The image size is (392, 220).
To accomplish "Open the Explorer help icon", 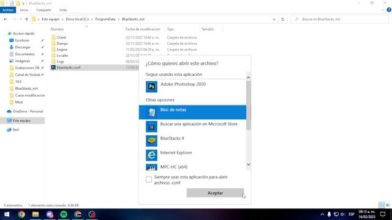I will click(389, 10).
